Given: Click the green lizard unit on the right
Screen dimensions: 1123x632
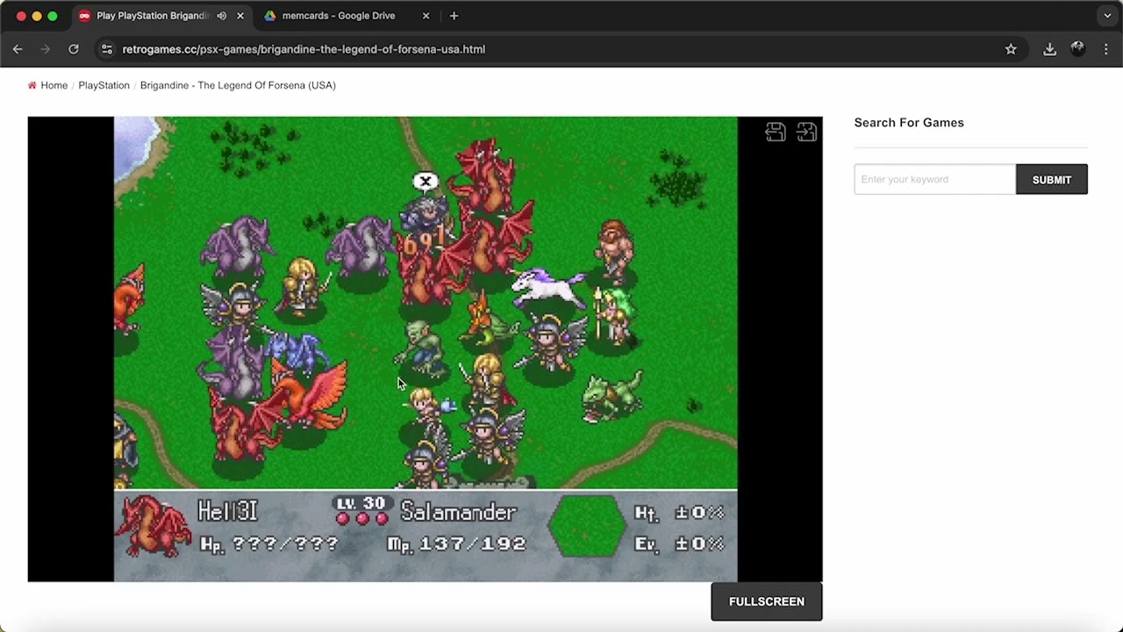Looking at the screenshot, I should (x=612, y=396).
